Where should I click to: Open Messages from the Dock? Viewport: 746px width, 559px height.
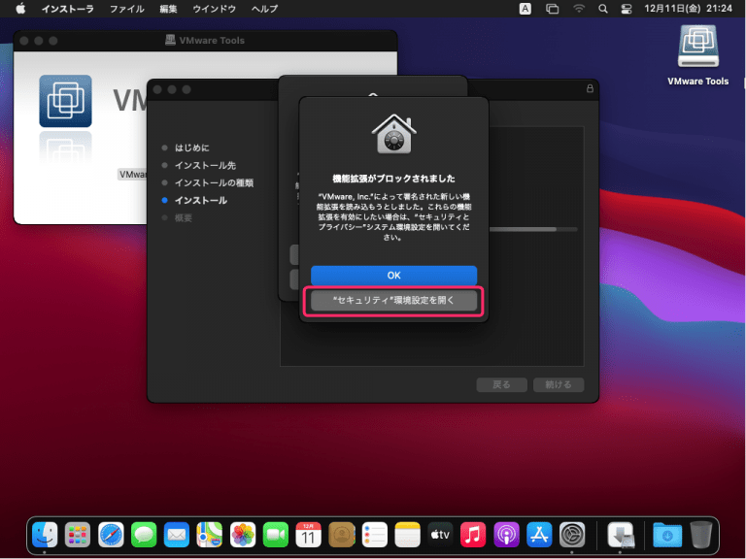pos(144,535)
